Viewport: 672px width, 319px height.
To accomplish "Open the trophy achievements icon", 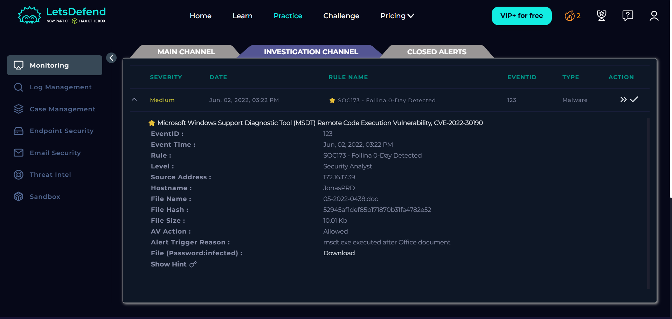I will tap(602, 16).
